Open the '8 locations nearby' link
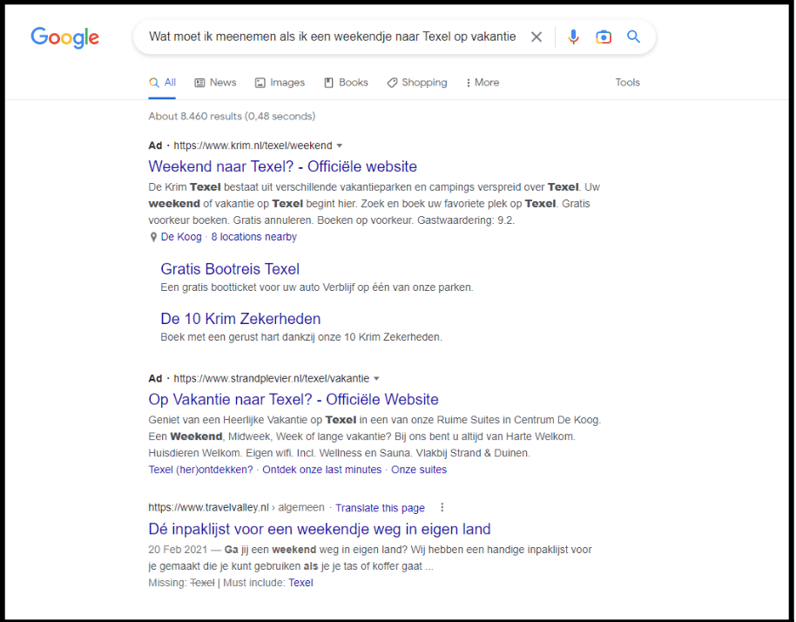 pos(253,237)
